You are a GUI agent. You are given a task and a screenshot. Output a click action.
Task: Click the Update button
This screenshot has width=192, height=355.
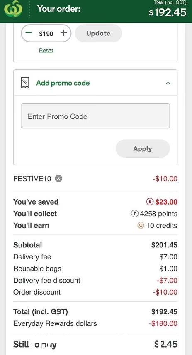pos(98,33)
